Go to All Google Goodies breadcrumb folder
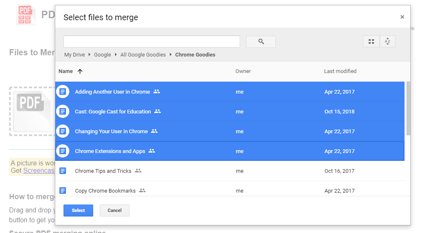 coord(143,55)
